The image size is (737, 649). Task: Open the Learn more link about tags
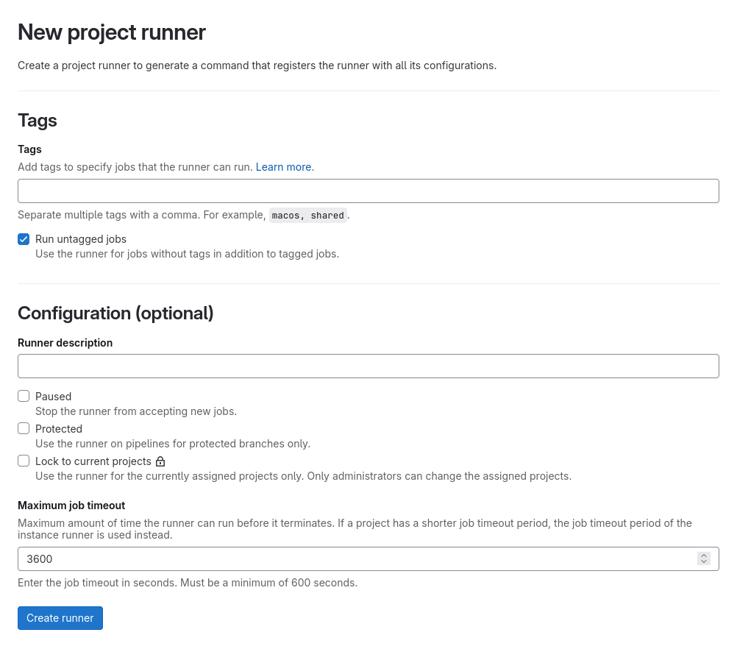tap(283, 167)
